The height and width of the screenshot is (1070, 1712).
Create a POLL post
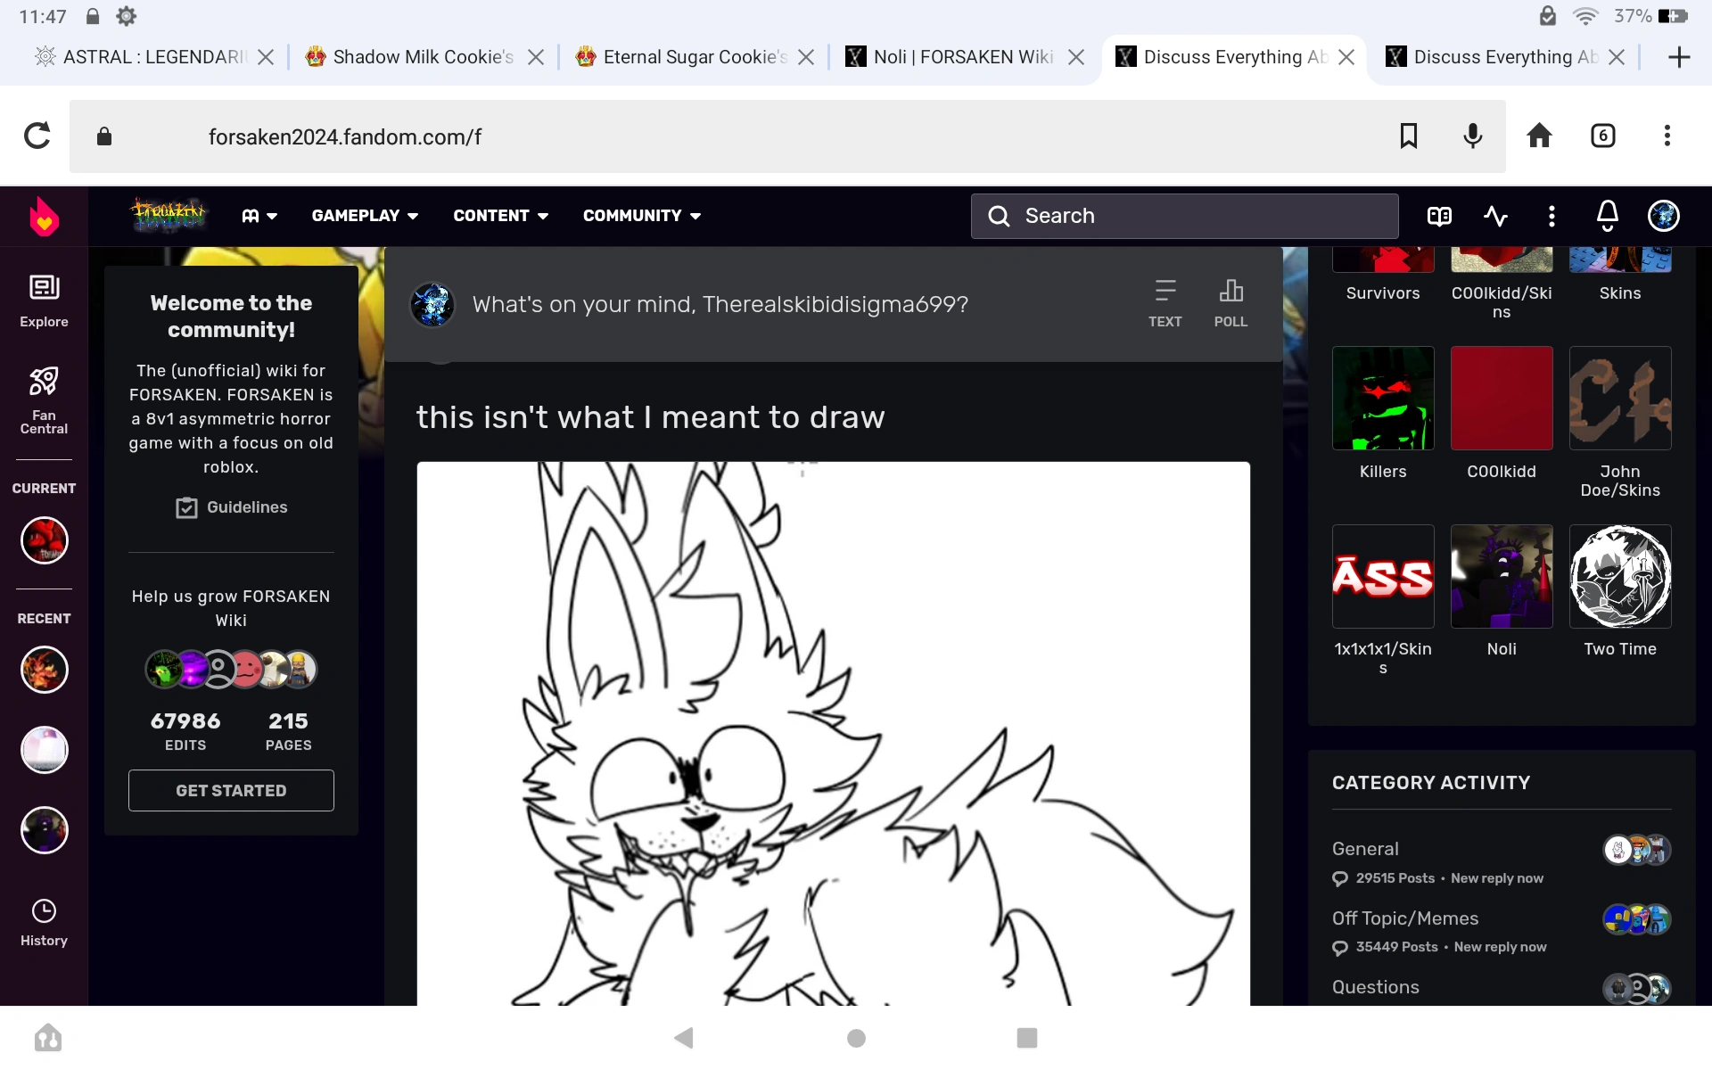[x=1230, y=303]
